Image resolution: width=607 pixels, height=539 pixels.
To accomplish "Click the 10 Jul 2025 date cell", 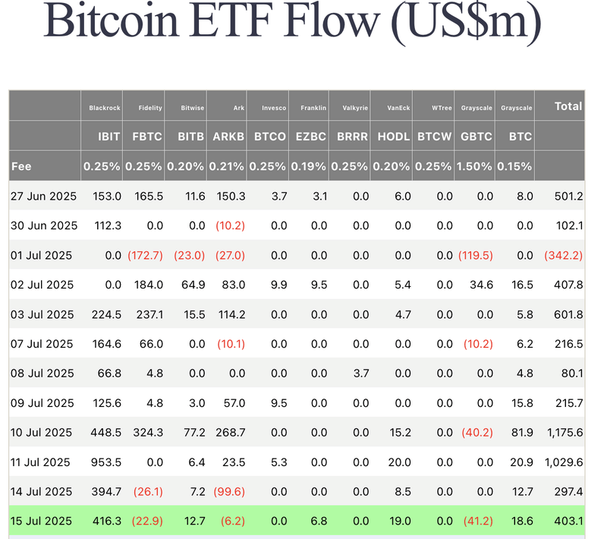I will click(x=42, y=432).
